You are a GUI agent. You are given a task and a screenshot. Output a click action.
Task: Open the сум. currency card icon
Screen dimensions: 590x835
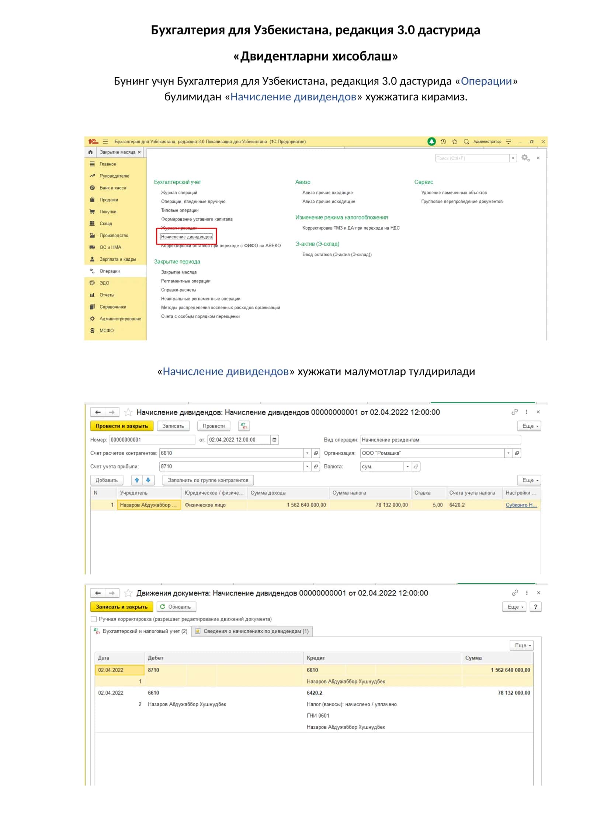[x=416, y=466]
